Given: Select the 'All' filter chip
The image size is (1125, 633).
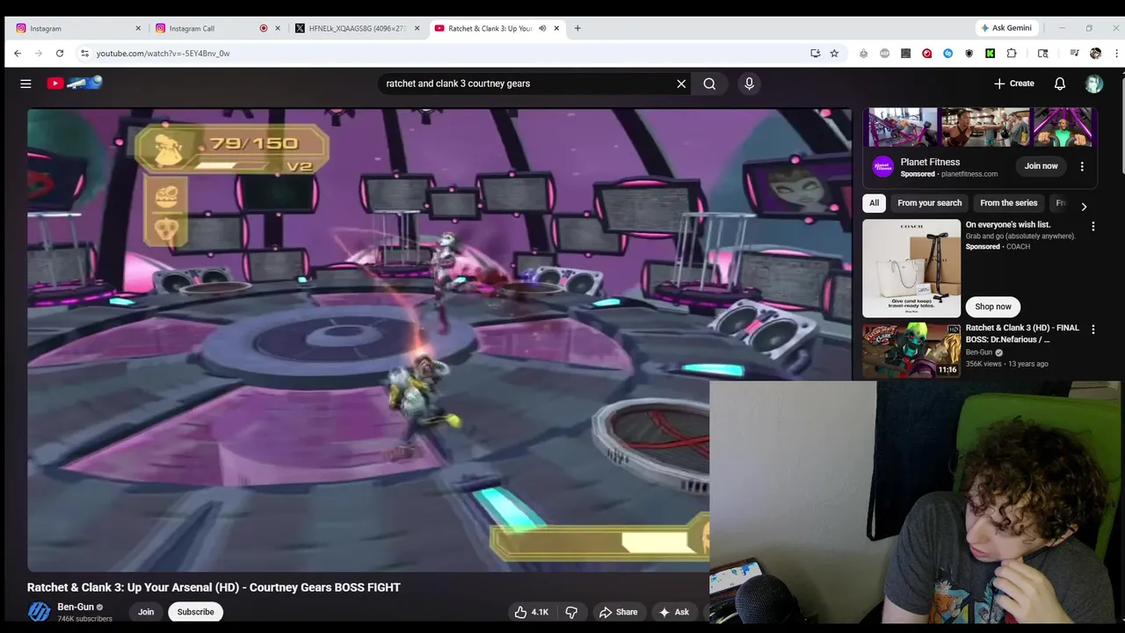Looking at the screenshot, I should click(874, 203).
